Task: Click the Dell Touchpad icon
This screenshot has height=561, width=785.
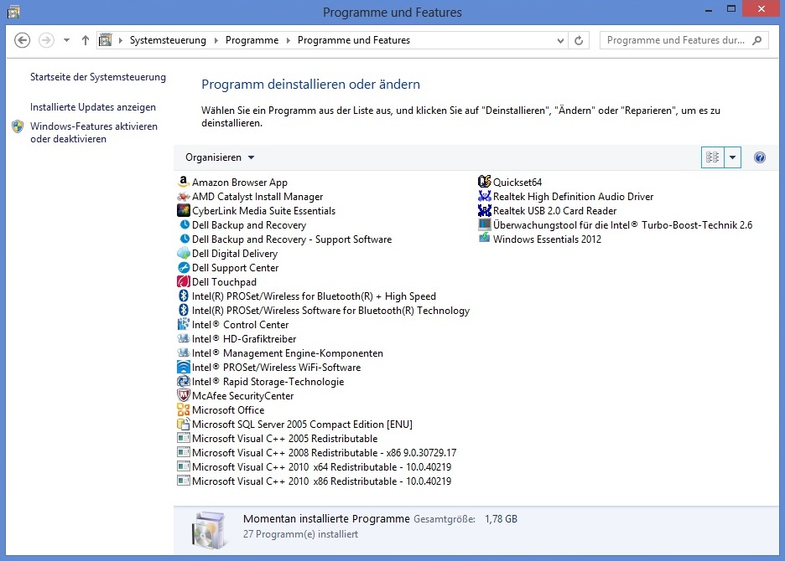Action: pos(184,282)
